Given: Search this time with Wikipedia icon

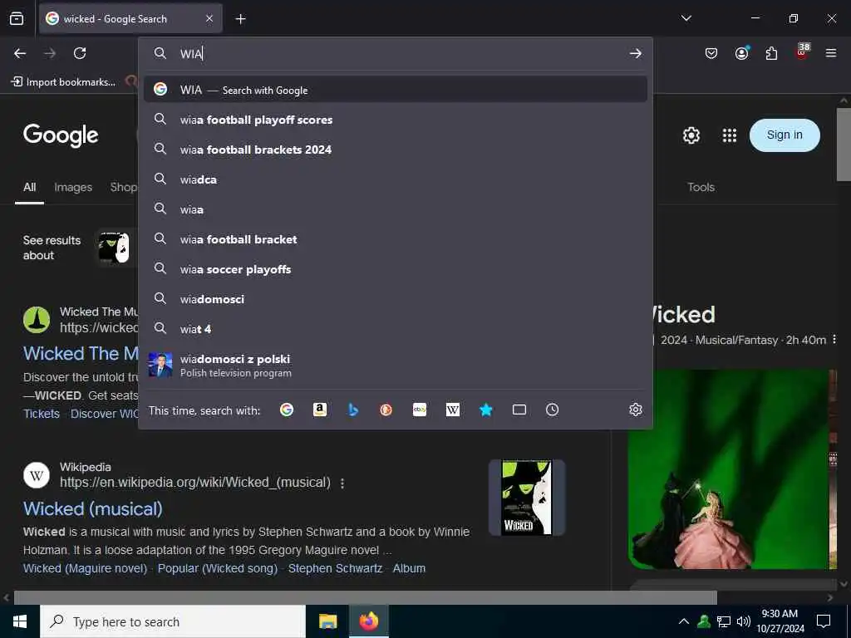Looking at the screenshot, I should click(x=453, y=410).
